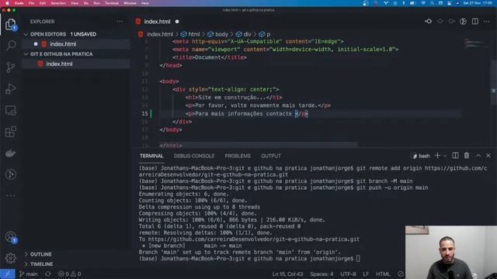Split the terminal panel
The width and height of the screenshot is (497, 279).
pos(455,156)
